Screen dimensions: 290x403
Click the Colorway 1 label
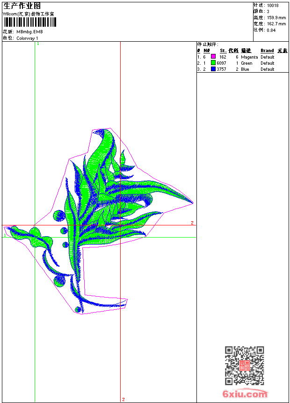(x=27, y=38)
